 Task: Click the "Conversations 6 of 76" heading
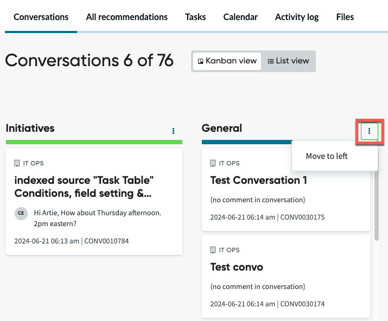(89, 61)
